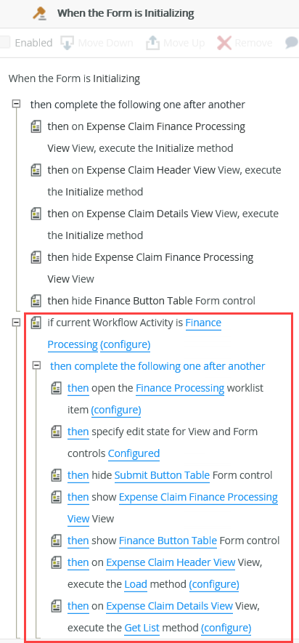Collapse the blue nested 'then complete' block

pyautogui.click(x=36, y=365)
